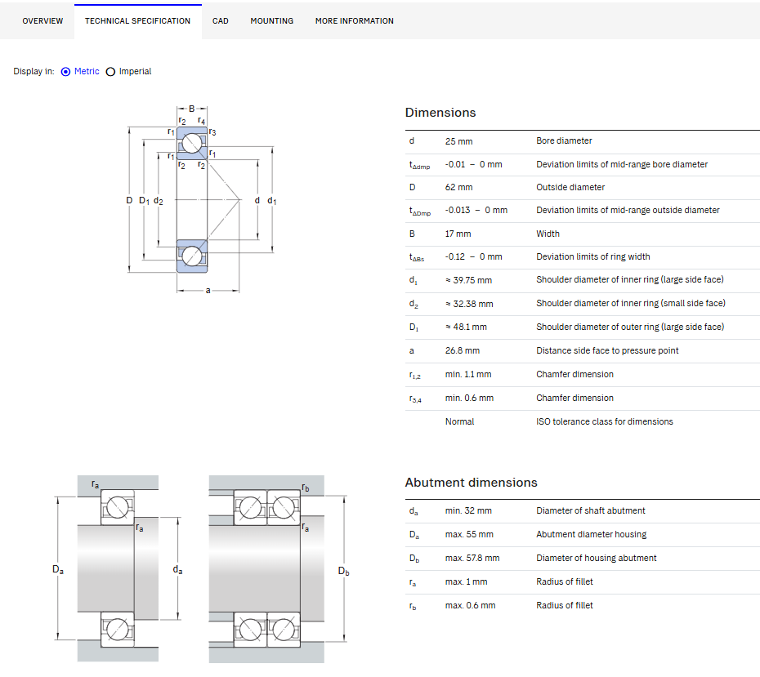Go to the More Information tab
Viewport: 760px width, 677px height.
point(355,20)
